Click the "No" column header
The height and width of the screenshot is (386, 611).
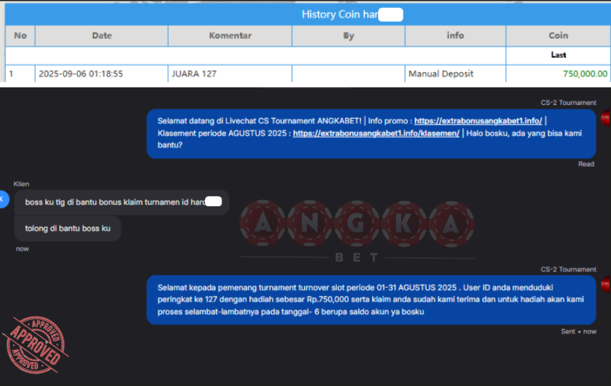21,36
